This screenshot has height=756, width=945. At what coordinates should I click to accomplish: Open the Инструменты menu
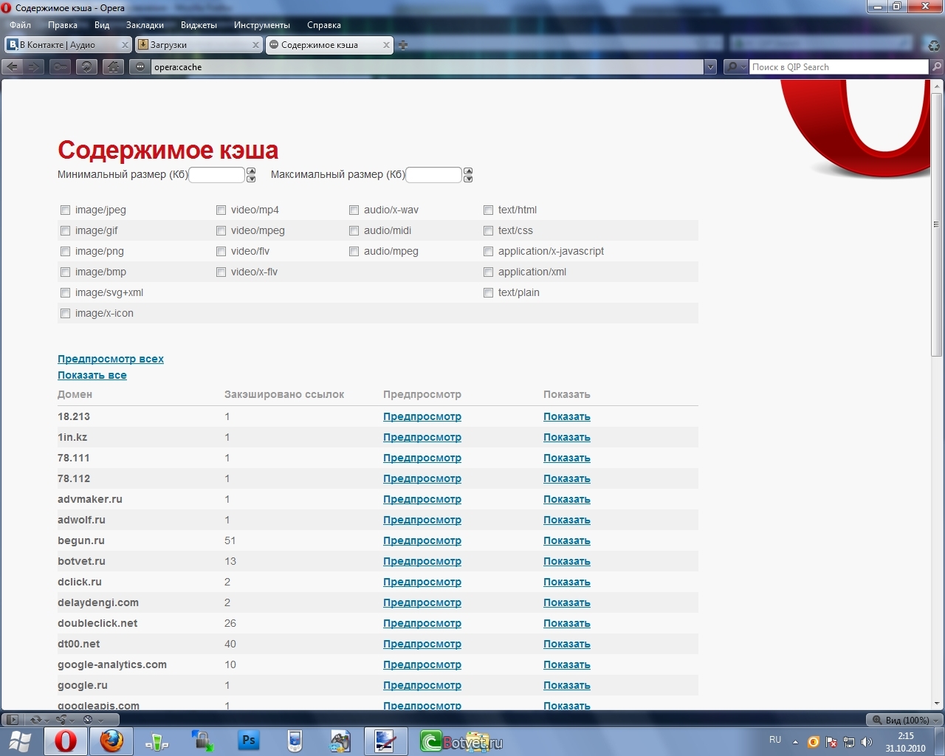[x=262, y=25]
